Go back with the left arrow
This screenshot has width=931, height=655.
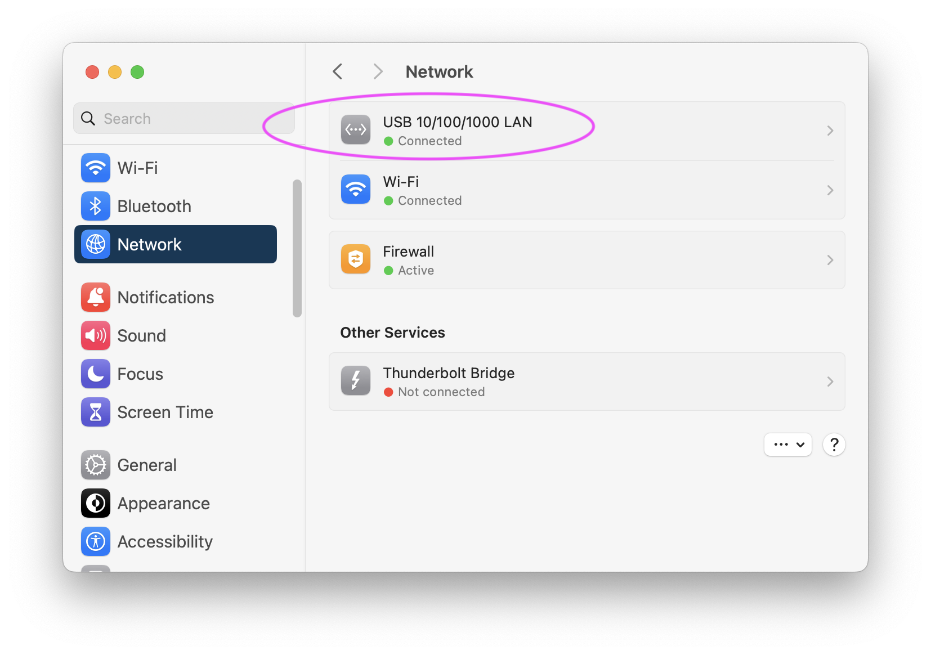point(338,71)
